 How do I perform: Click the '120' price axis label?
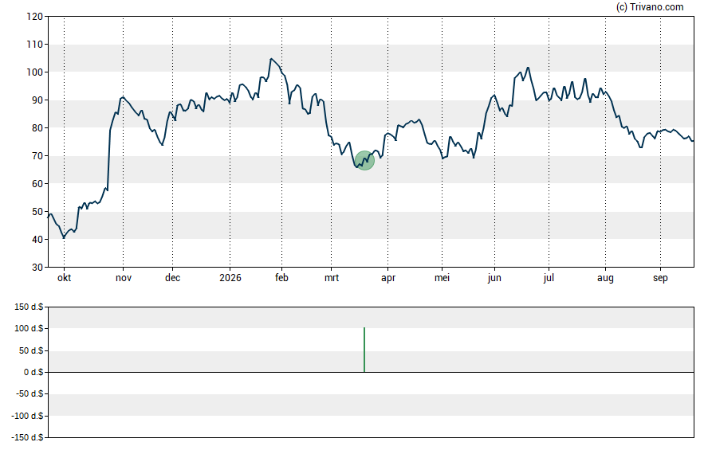pyautogui.click(x=35, y=17)
